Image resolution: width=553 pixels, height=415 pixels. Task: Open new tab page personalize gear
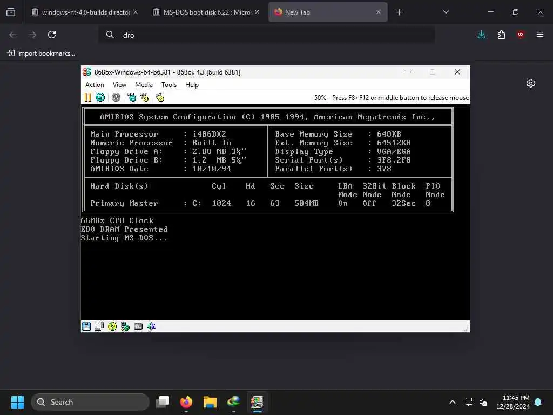point(531,83)
